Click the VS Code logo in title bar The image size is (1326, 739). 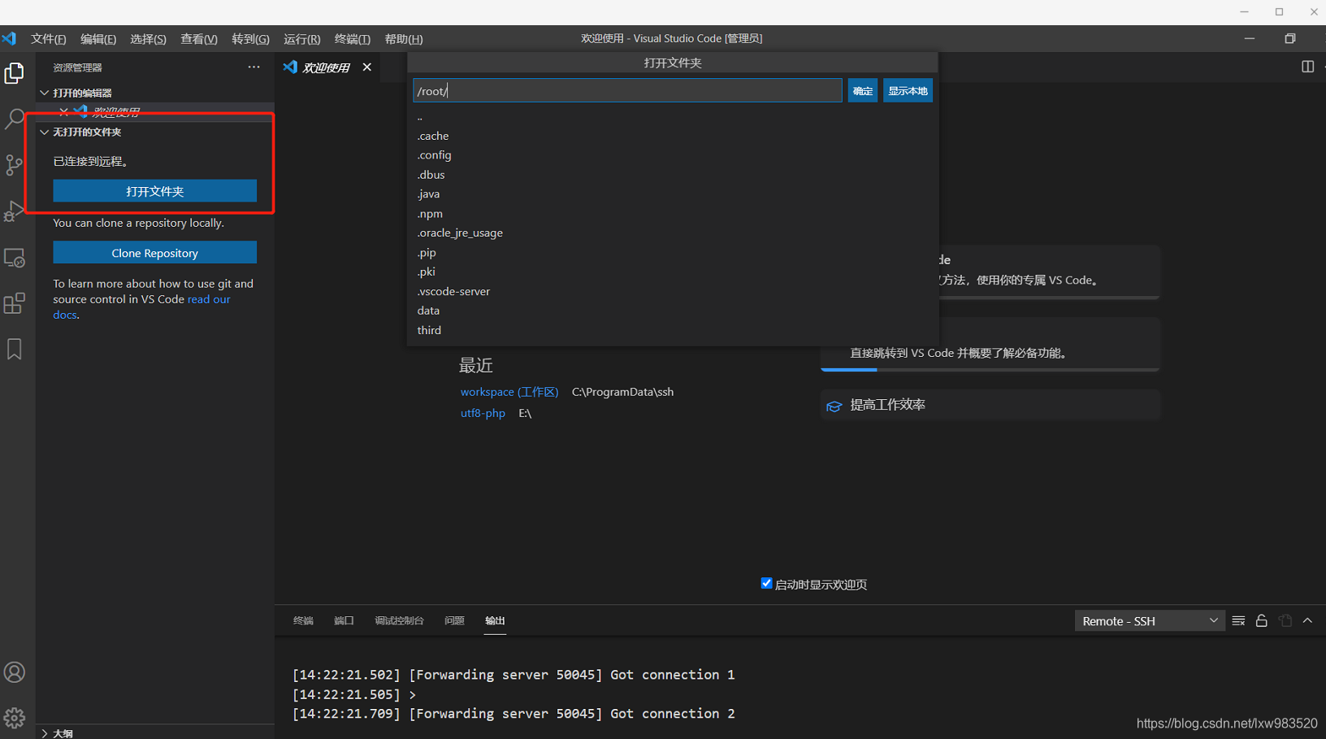[x=9, y=38]
